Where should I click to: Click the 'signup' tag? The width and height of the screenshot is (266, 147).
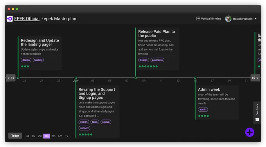[106, 122]
